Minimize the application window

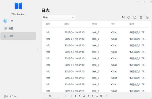[138, 2]
